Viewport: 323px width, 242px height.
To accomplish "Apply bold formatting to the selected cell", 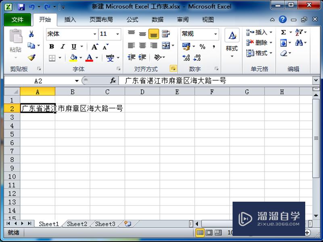I will (52, 47).
